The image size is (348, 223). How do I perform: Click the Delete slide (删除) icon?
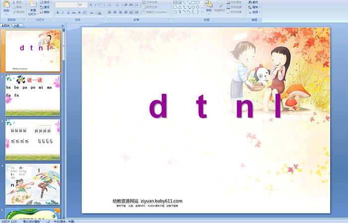click(x=45, y=12)
